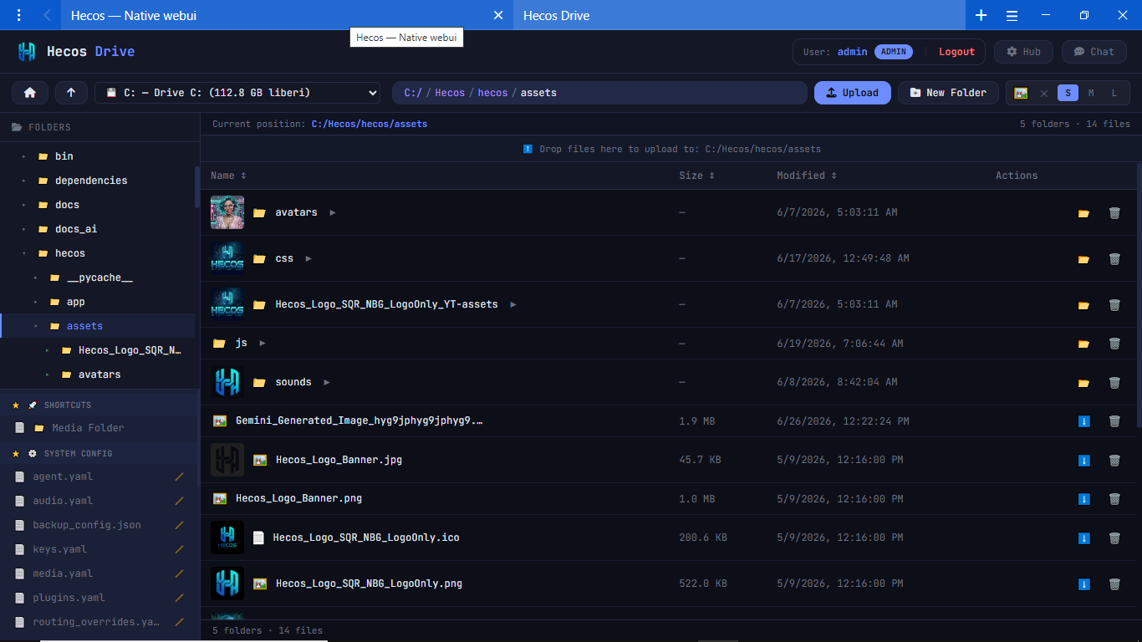
Task: Sort files by Modified column
Action: coord(807,176)
